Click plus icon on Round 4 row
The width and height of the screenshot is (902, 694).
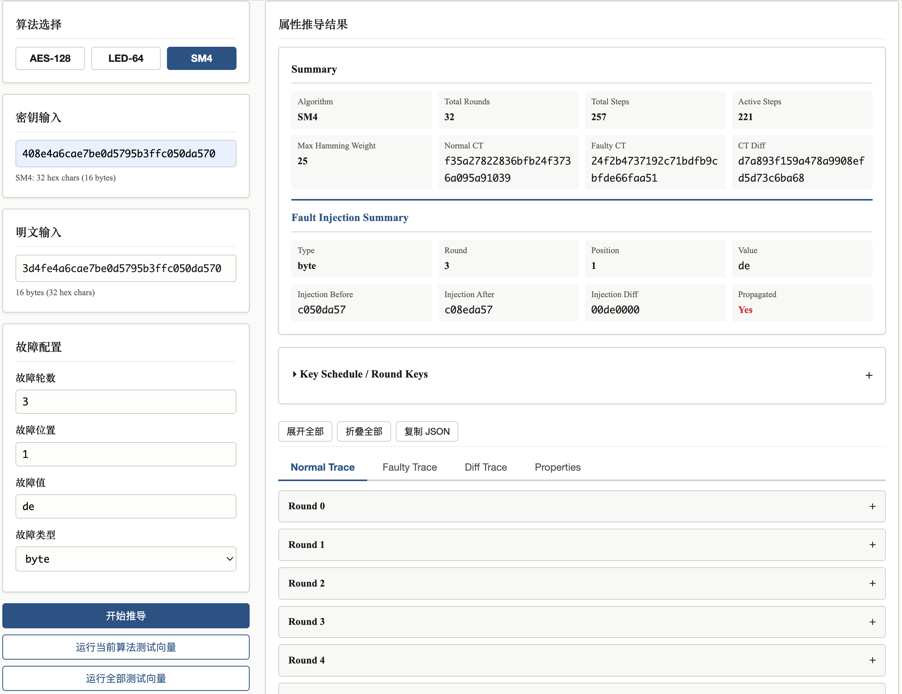click(872, 660)
